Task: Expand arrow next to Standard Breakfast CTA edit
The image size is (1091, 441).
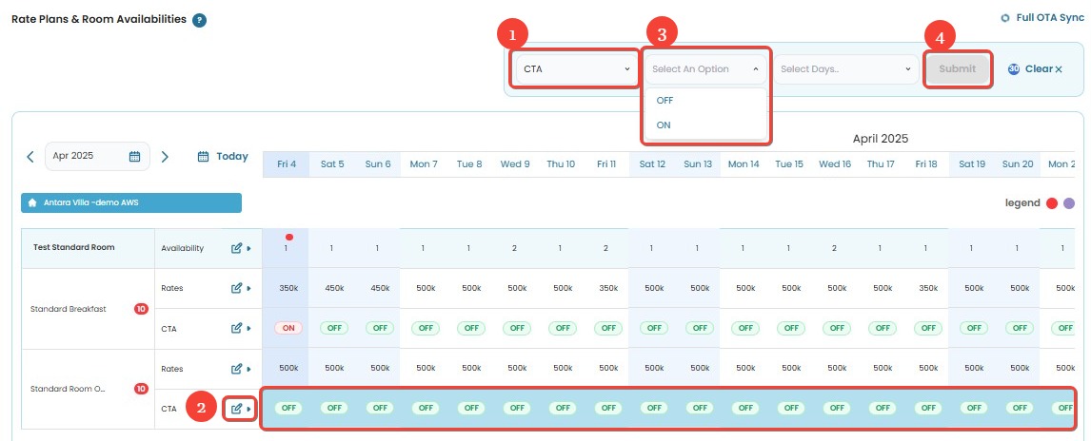Action: tap(249, 329)
